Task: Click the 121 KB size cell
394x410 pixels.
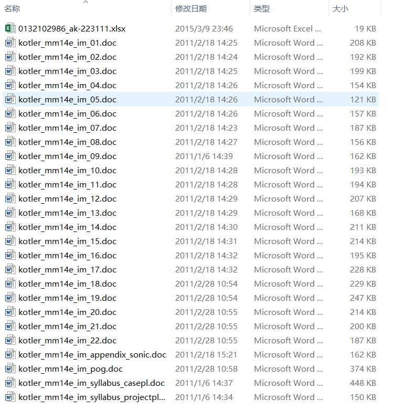Action: (363, 99)
